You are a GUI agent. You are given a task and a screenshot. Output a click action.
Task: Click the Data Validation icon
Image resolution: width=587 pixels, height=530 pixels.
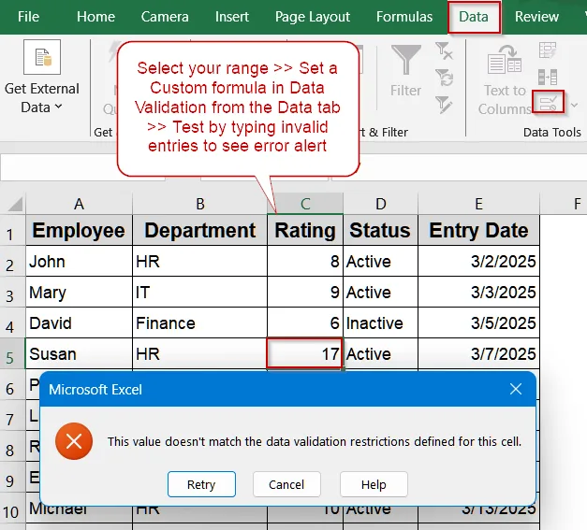pos(548,102)
